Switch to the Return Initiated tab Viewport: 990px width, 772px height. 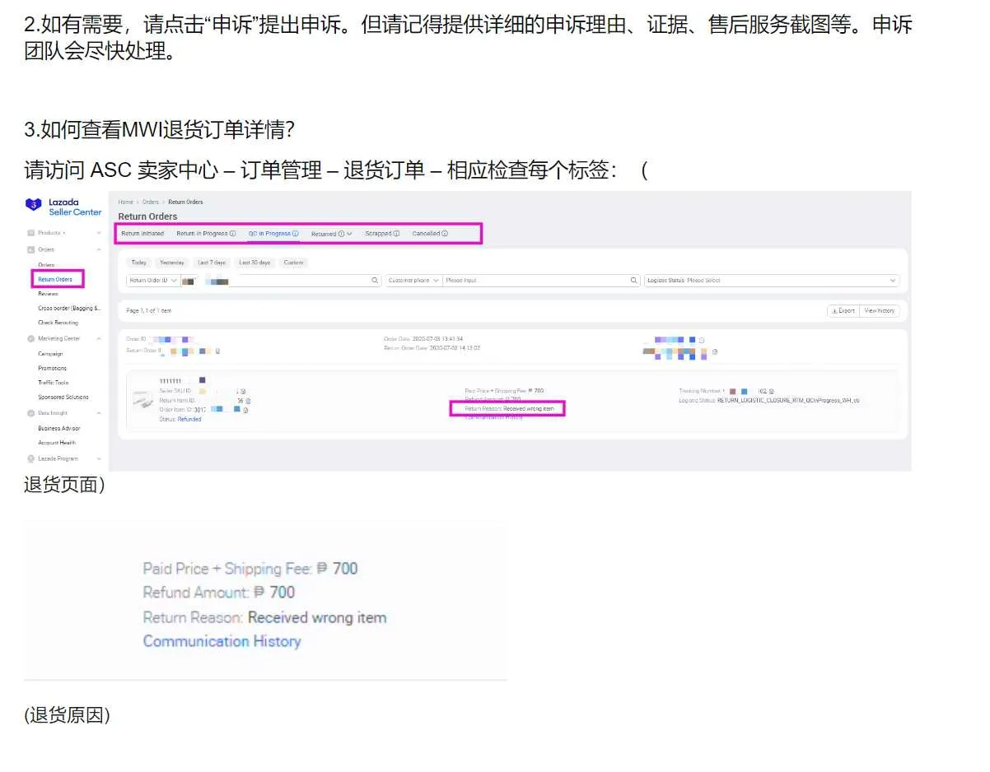point(143,233)
